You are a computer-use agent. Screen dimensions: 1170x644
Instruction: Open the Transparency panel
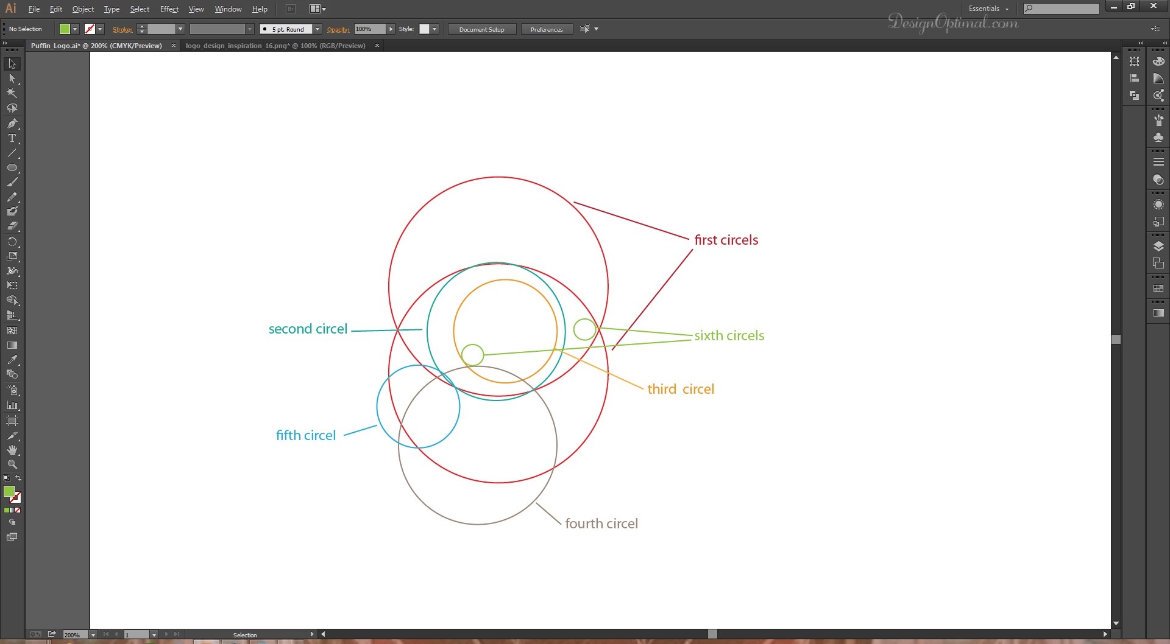click(1158, 180)
